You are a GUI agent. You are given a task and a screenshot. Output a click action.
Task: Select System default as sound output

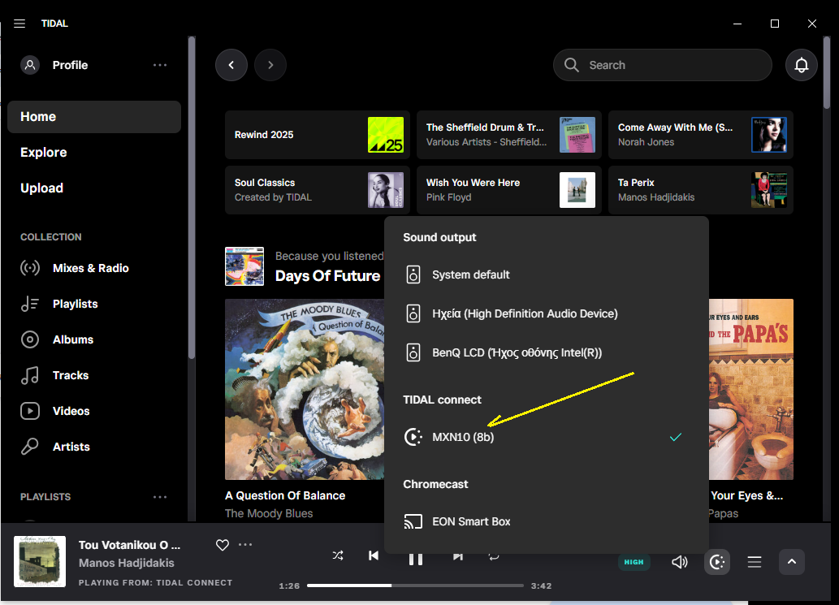[471, 274]
